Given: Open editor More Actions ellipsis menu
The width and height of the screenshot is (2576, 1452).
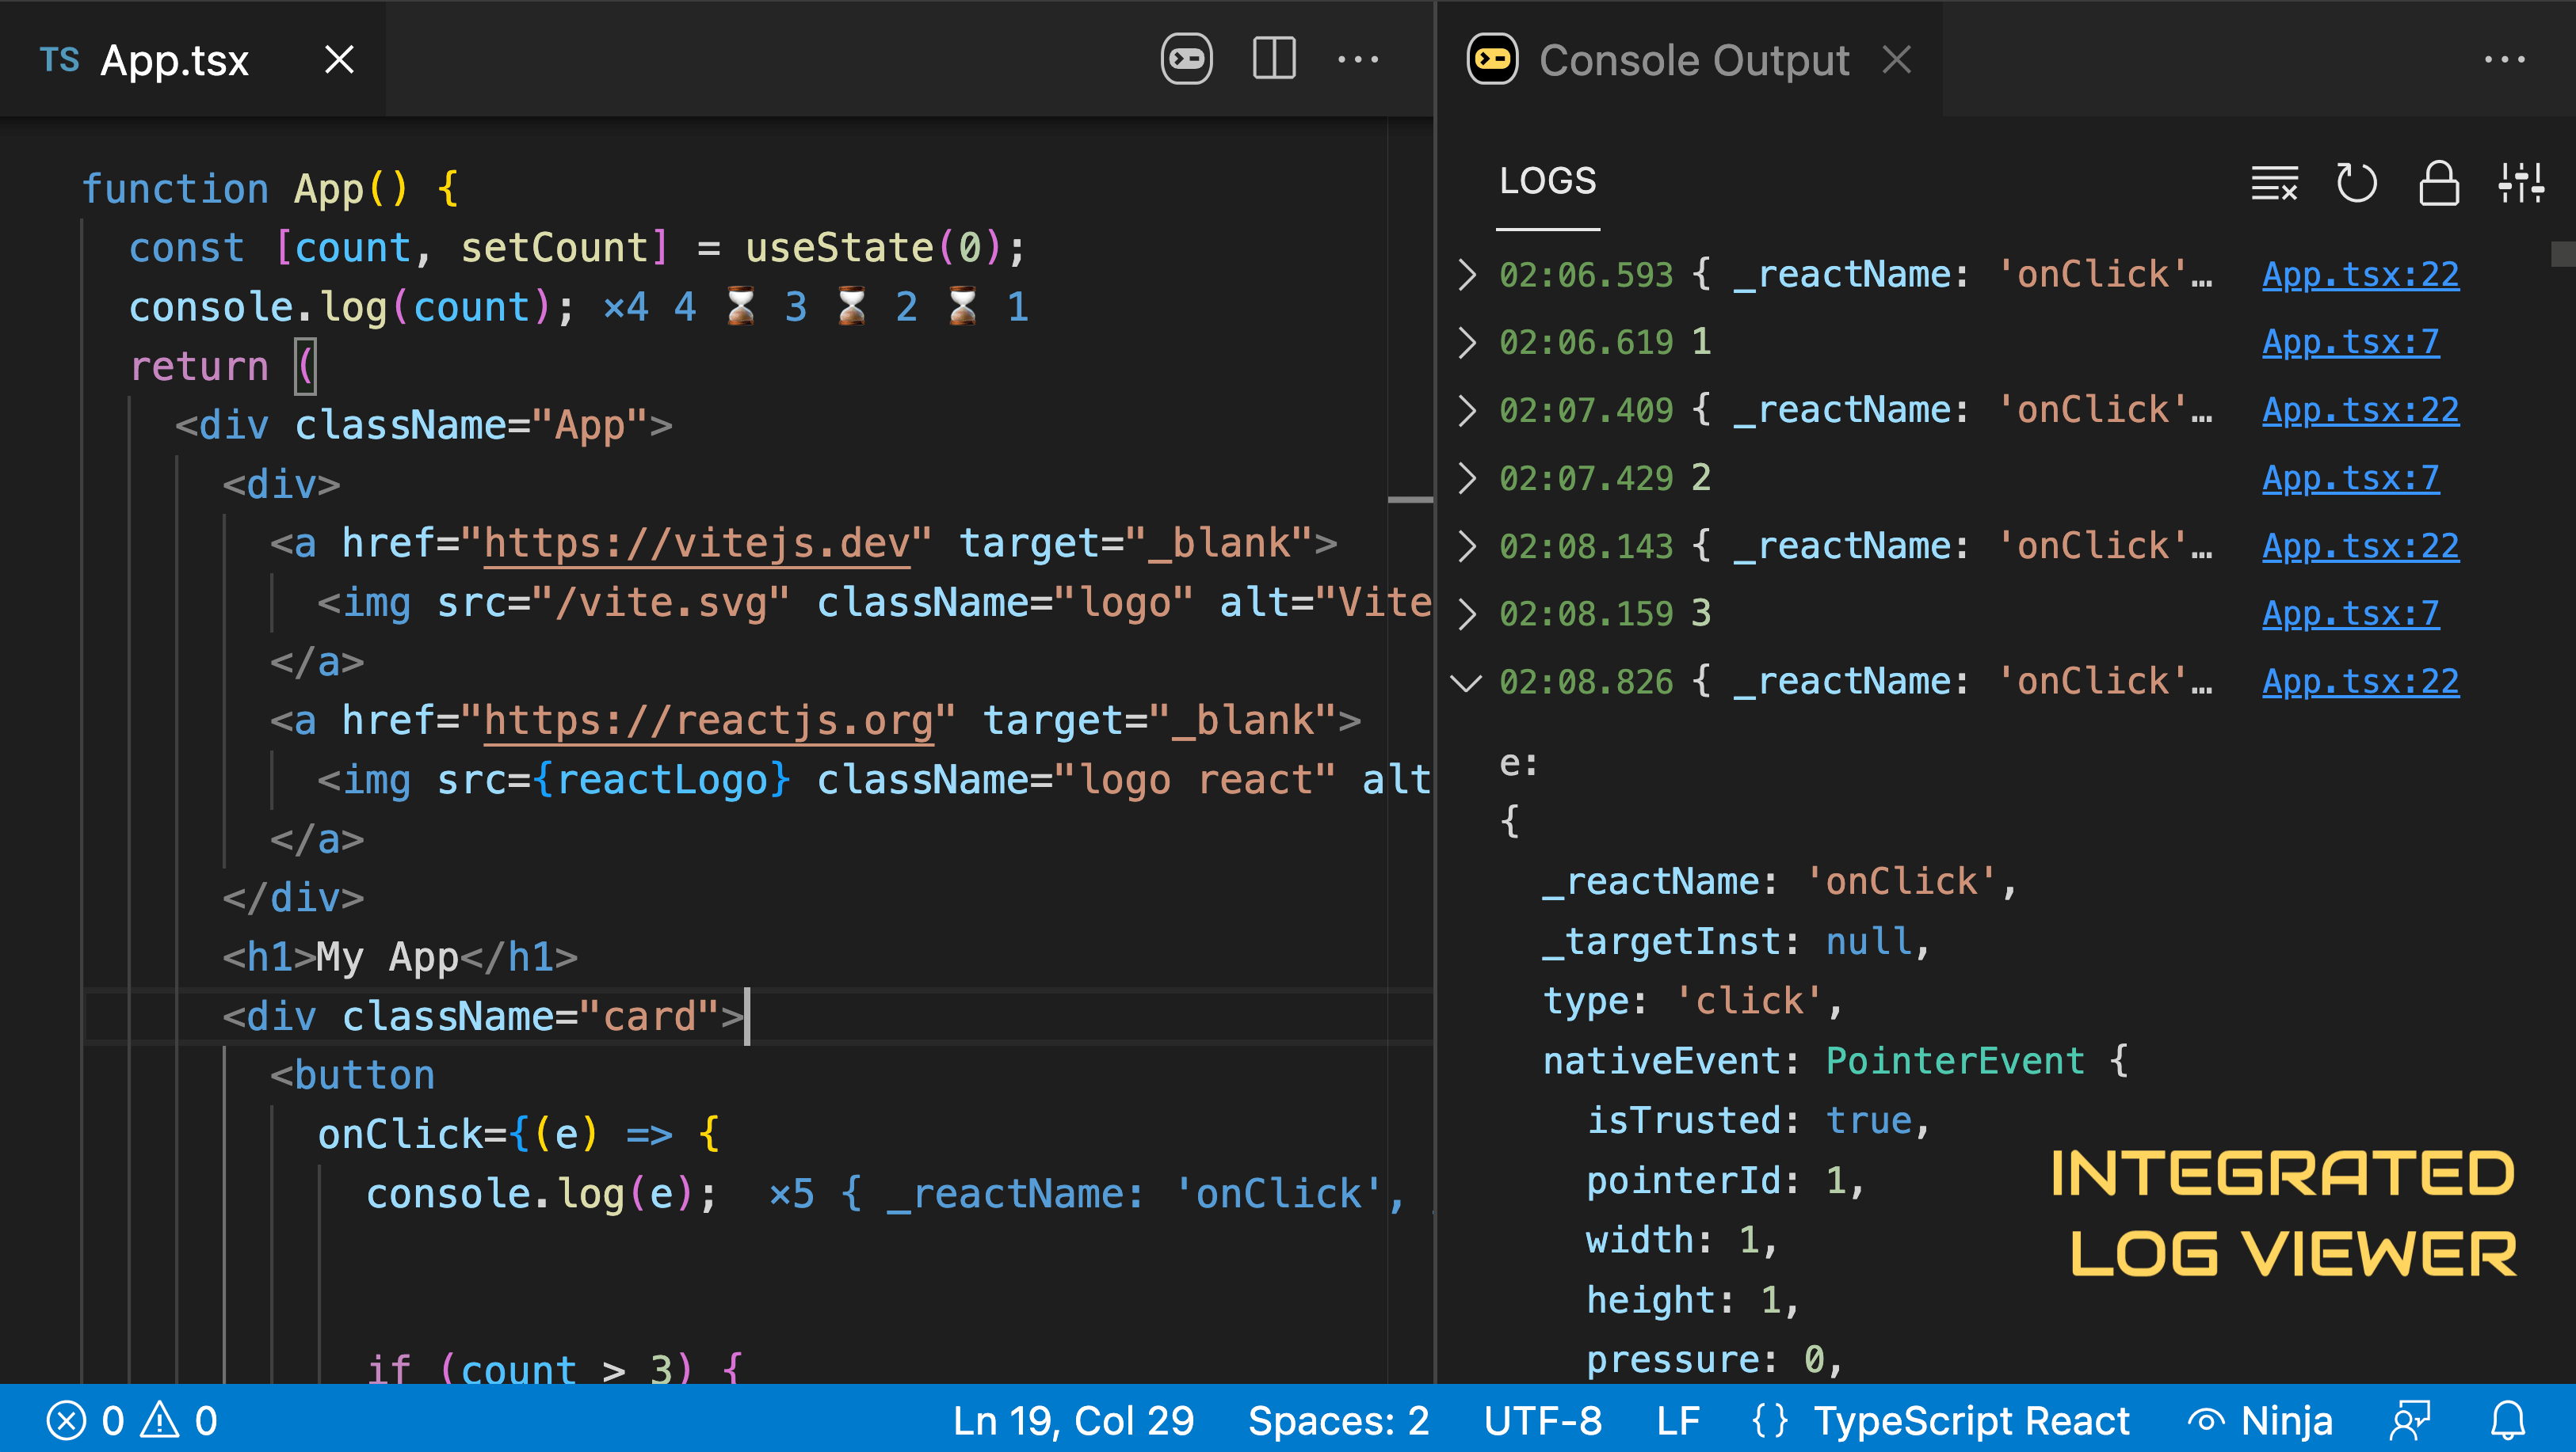Looking at the screenshot, I should [1358, 60].
